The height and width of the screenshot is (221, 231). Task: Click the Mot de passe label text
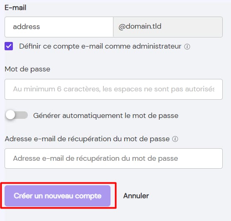click(27, 69)
